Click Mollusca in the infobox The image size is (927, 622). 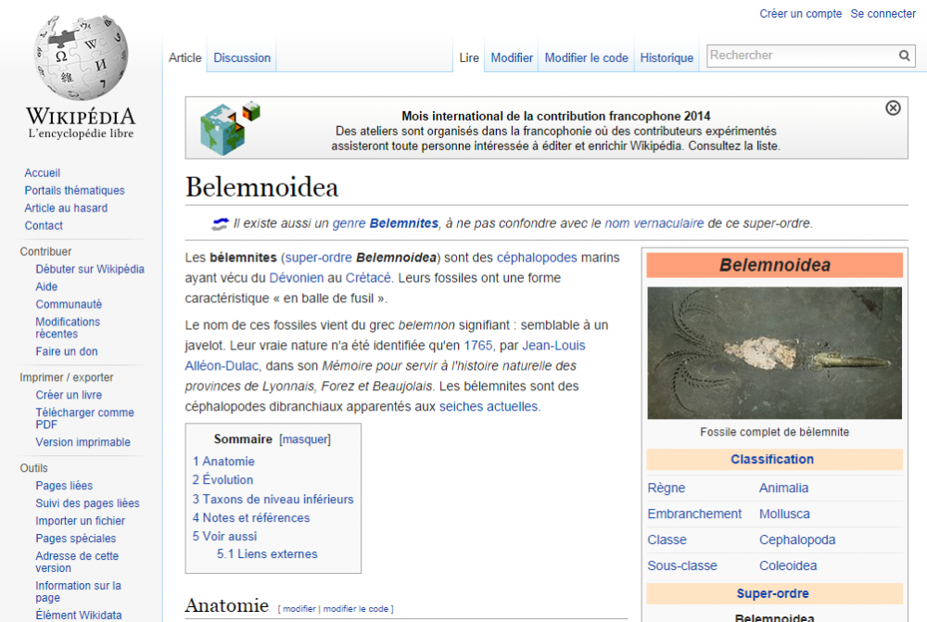(x=784, y=514)
